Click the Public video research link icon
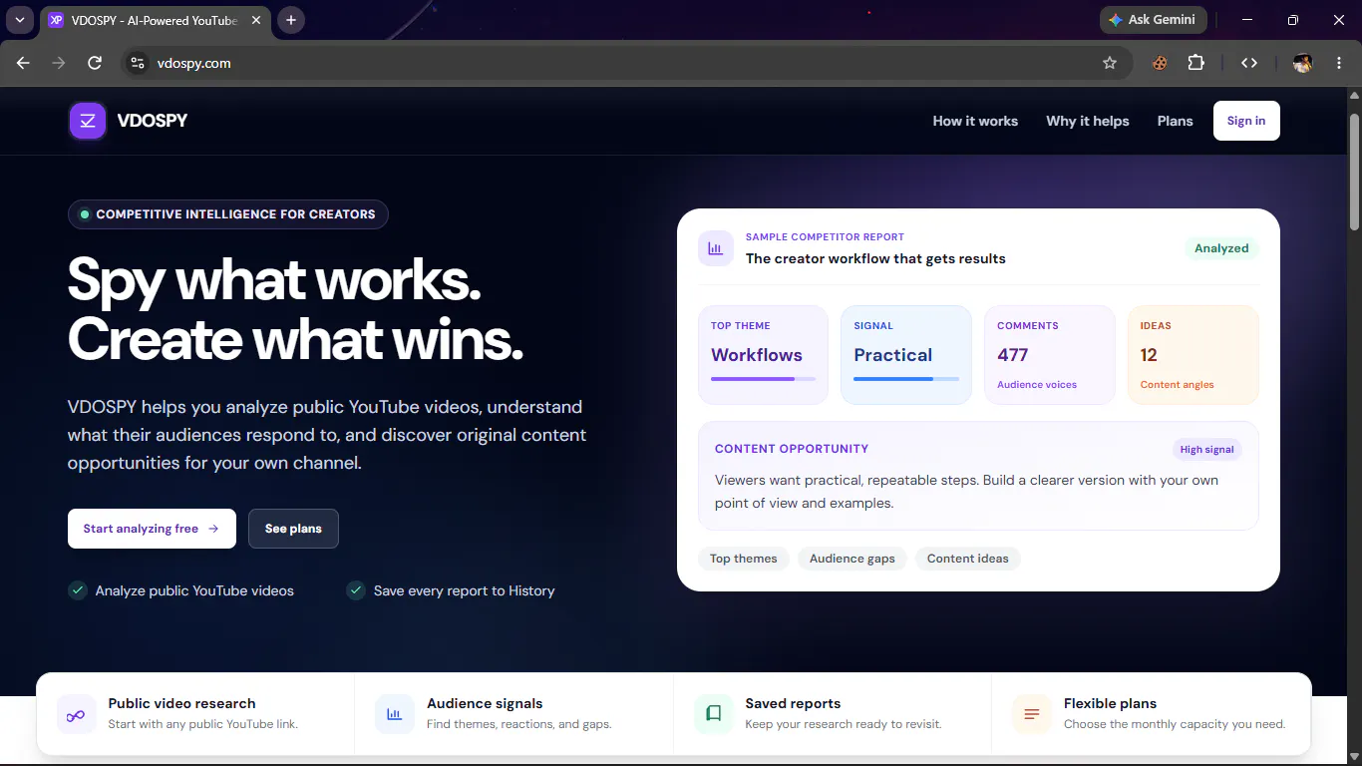1362x766 pixels. pos(77,714)
